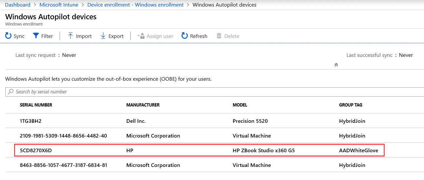Sort by Group Tag column header
The image size is (424, 180).
pos(351,105)
